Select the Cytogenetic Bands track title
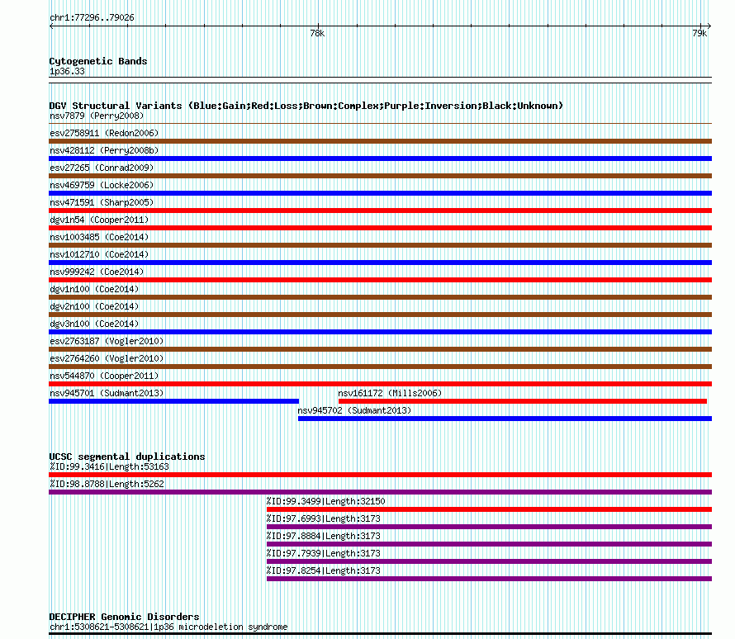The height and width of the screenshot is (639, 735). (x=98, y=61)
